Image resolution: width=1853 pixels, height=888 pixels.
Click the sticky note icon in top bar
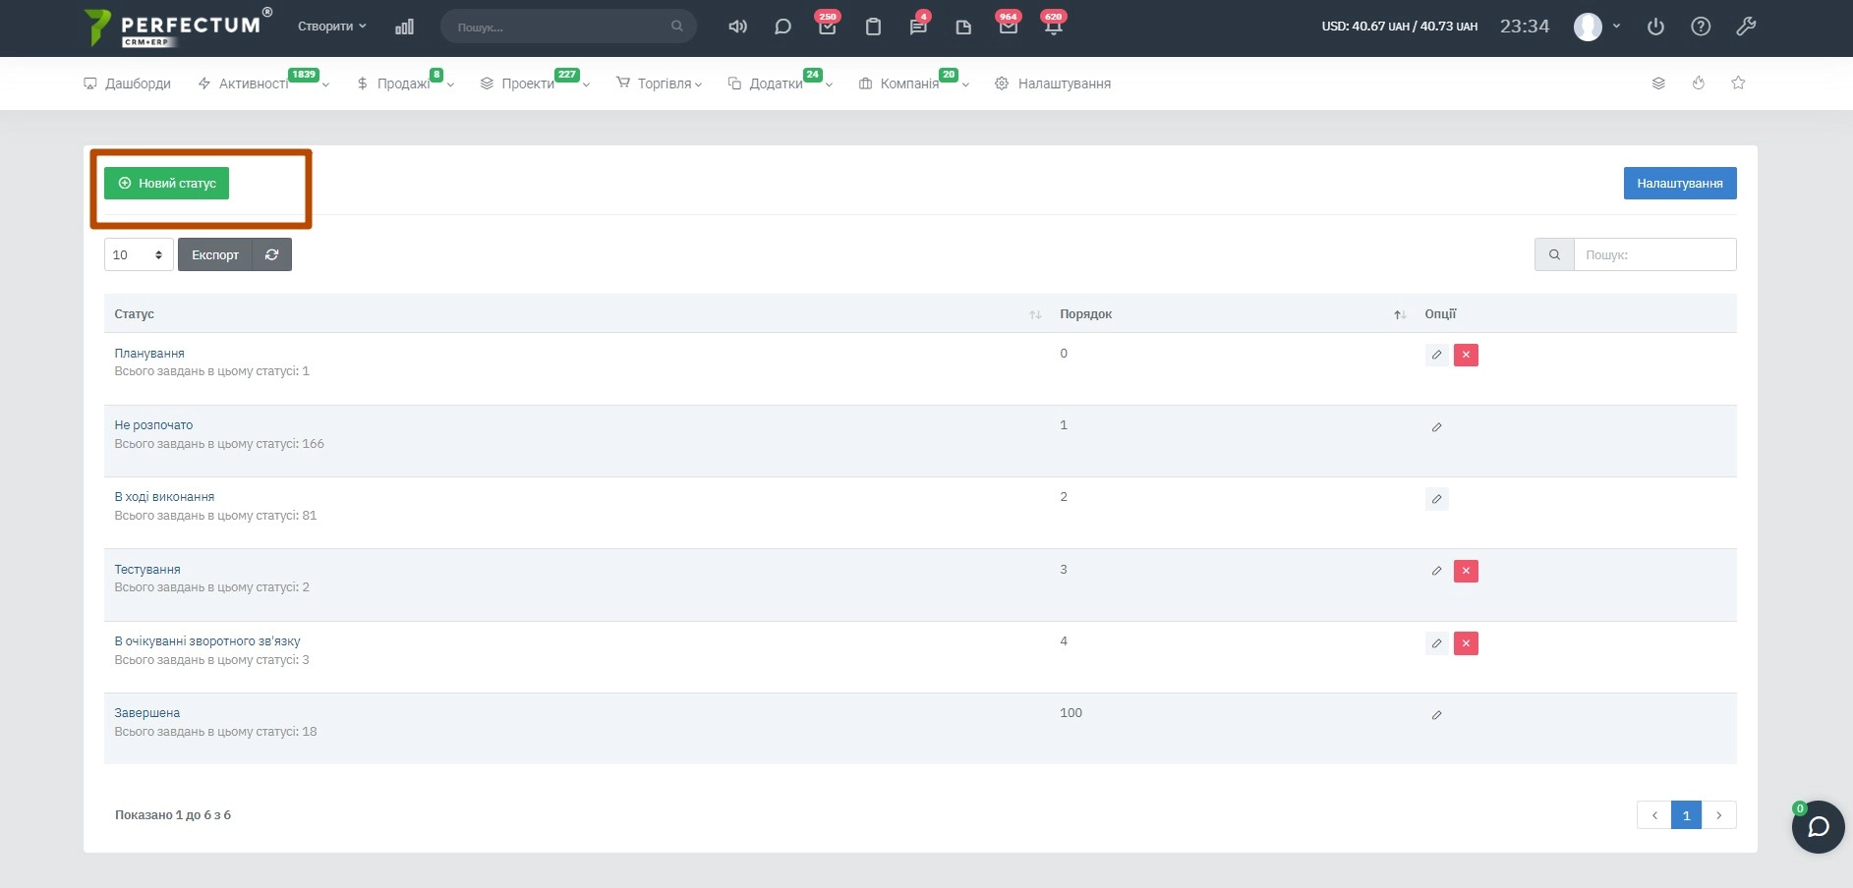tap(963, 27)
